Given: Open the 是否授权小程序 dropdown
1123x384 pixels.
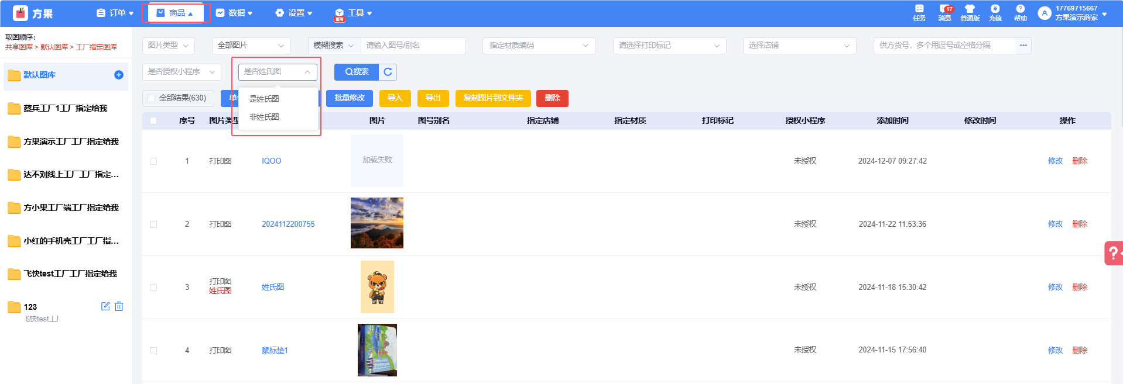Looking at the screenshot, I should click(x=182, y=72).
